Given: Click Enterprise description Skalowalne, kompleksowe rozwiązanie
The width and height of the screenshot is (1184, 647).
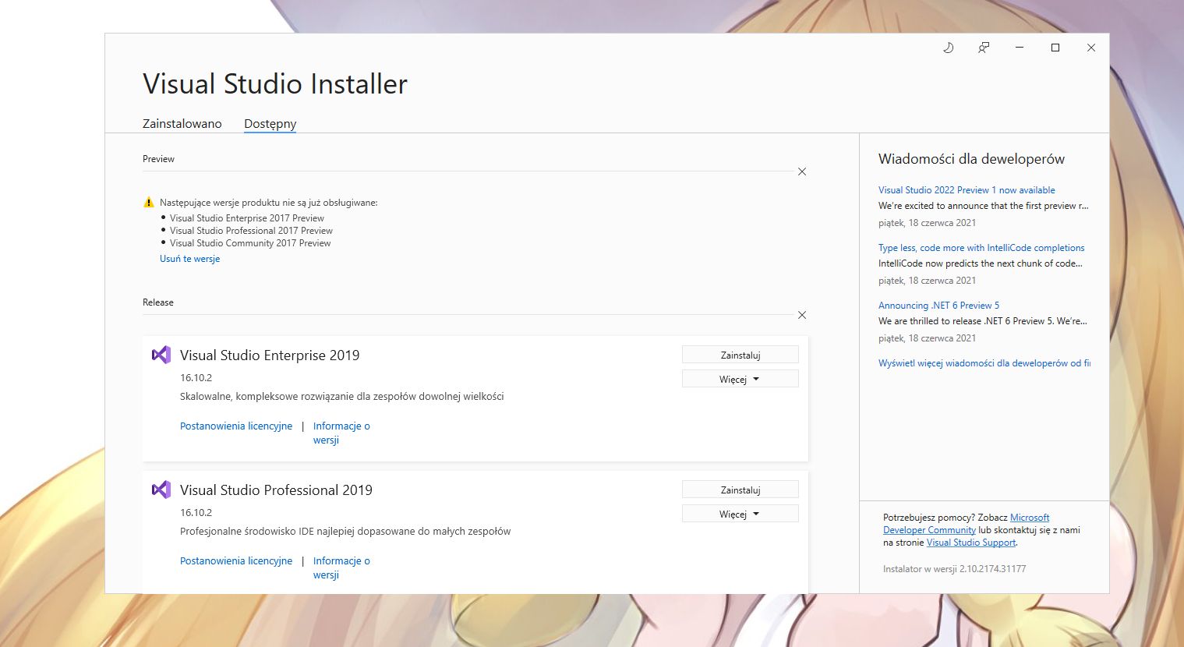Looking at the screenshot, I should point(341,396).
